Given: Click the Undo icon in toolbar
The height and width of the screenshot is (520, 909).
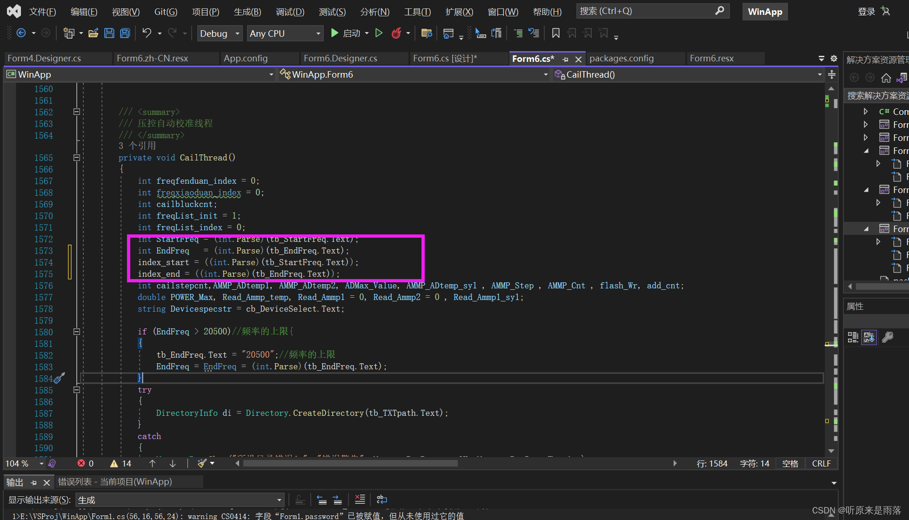Looking at the screenshot, I should pyautogui.click(x=146, y=33).
